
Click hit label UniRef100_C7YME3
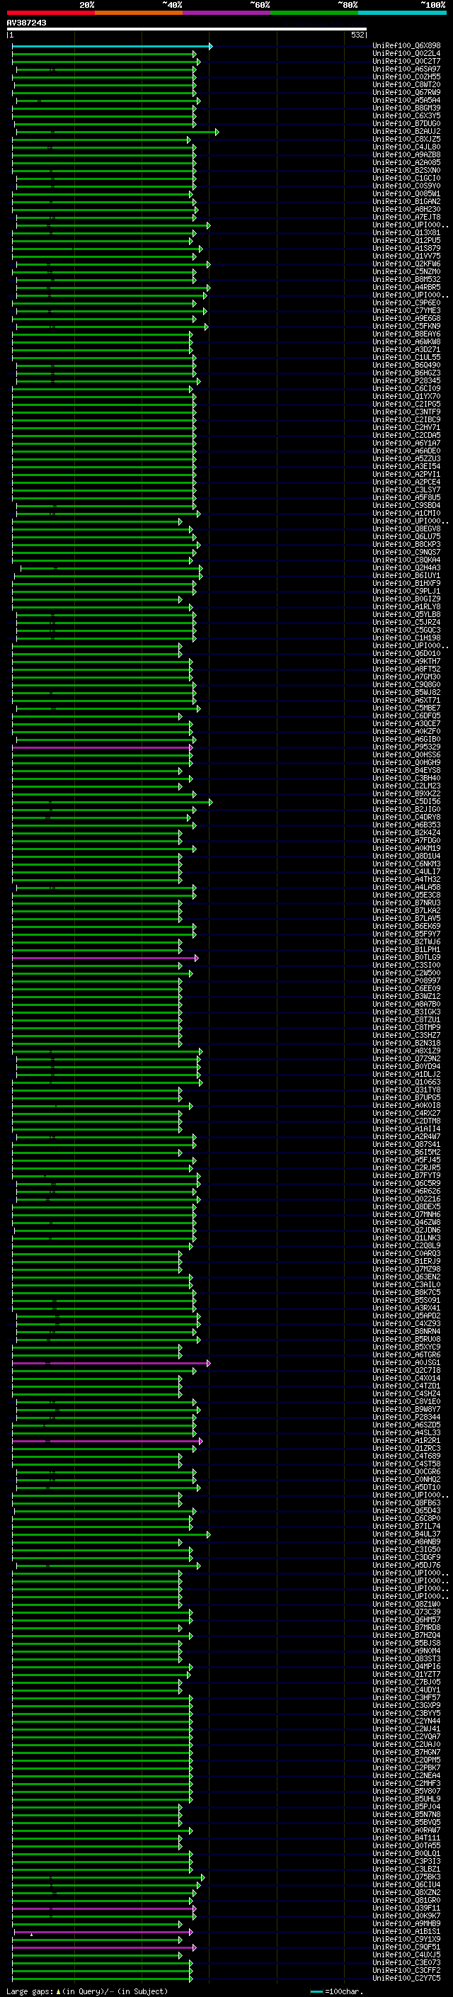point(406,310)
